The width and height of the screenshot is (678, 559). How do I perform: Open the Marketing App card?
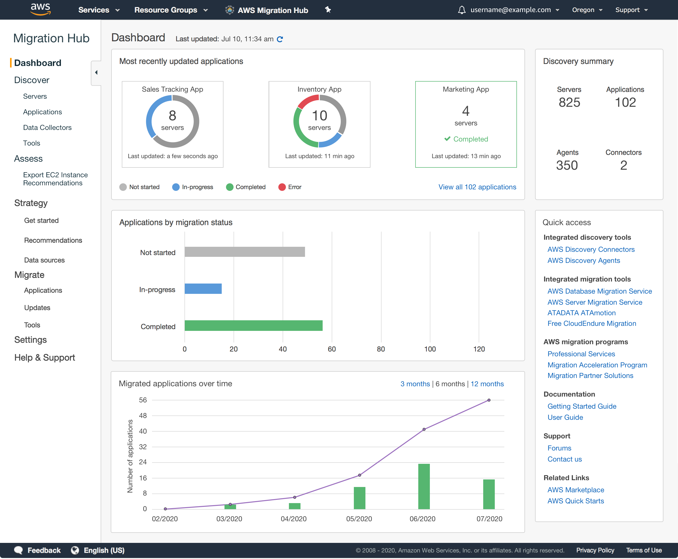466,124
